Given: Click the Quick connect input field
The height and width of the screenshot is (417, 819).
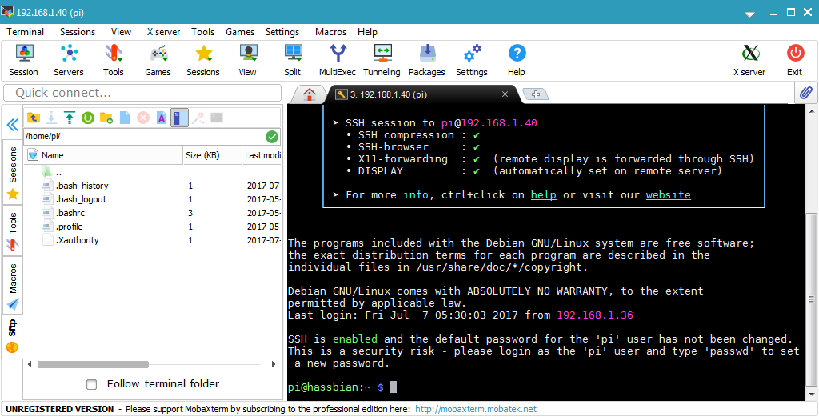Looking at the screenshot, I should coord(142,93).
